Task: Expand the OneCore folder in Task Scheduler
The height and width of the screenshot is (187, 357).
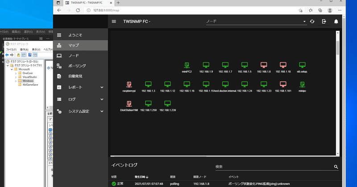Action: point(16,73)
